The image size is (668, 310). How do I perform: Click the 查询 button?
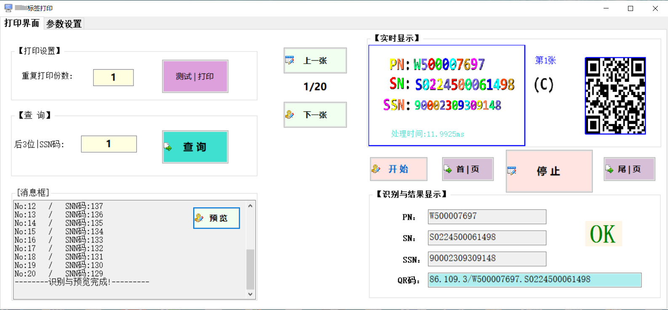(195, 147)
